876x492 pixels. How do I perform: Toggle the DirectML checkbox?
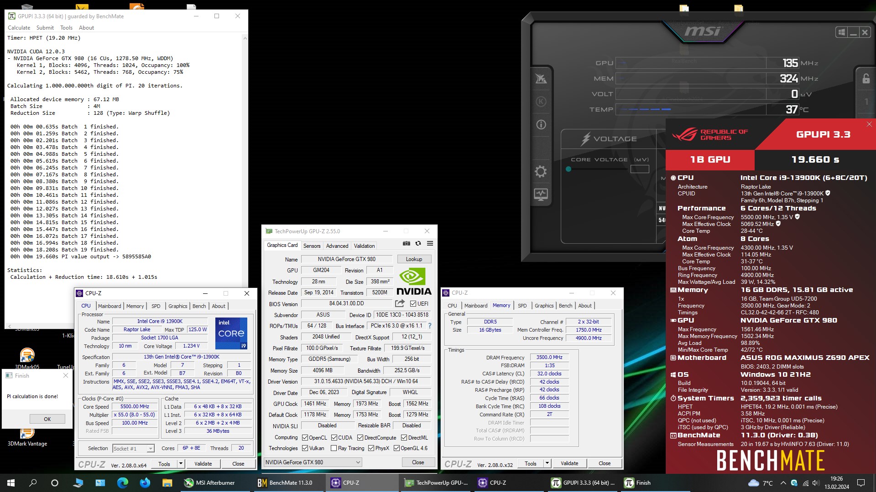click(x=404, y=438)
